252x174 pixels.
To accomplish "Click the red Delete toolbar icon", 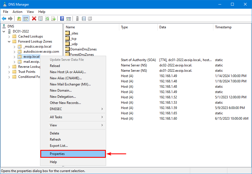I will (34, 19).
